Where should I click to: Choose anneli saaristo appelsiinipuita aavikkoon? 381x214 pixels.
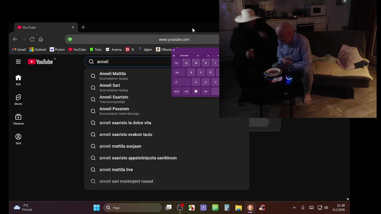166,158
